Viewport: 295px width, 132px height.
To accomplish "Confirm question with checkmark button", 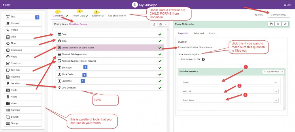I will tap(285, 24).
